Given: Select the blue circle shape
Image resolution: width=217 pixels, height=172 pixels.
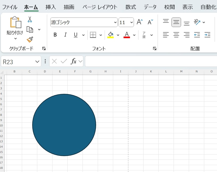Looking at the screenshot, I should (x=64, y=125).
